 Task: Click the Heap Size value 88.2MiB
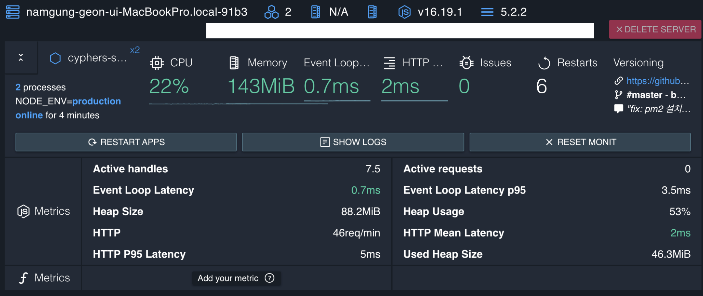coord(361,211)
